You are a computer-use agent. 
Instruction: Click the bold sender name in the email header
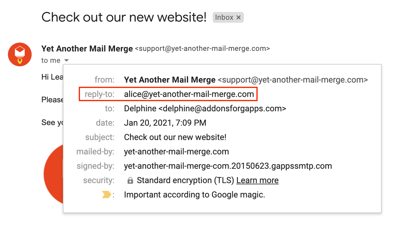tap(87, 48)
